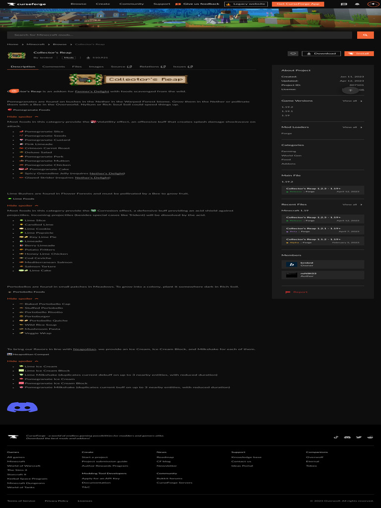This screenshot has width=381, height=508.
Task: Click the Collector's Reap project thumbnail
Action: 16,56
